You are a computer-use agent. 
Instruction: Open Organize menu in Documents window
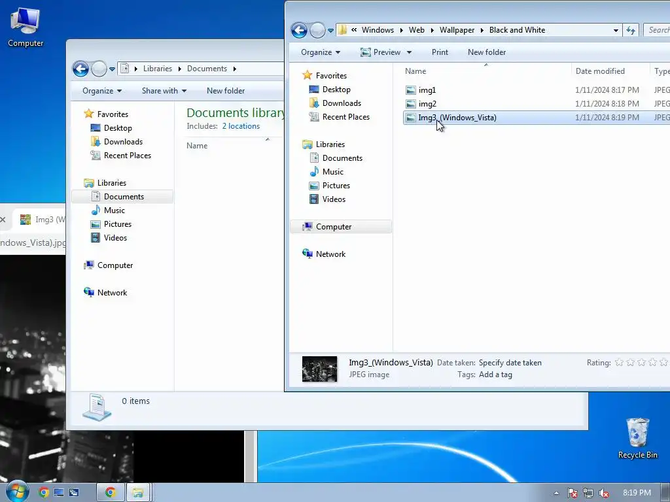click(102, 90)
